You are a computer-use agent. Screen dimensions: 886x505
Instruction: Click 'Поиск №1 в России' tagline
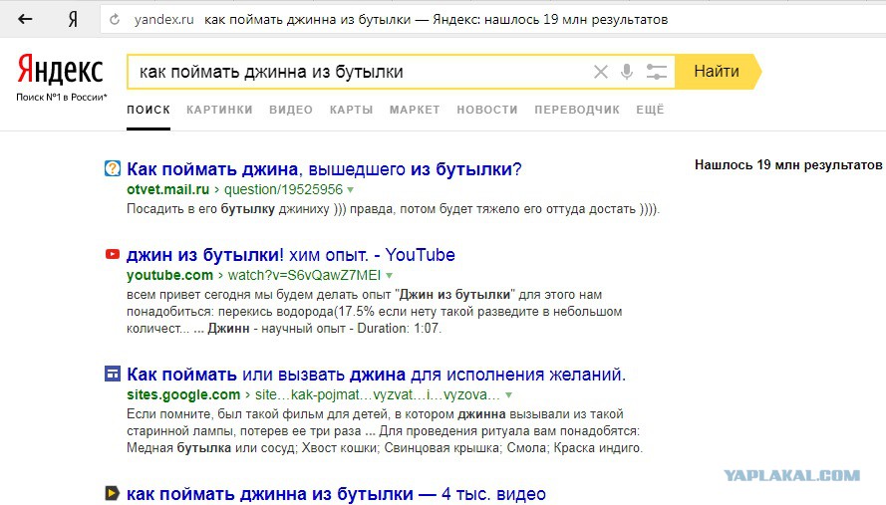[x=61, y=98]
